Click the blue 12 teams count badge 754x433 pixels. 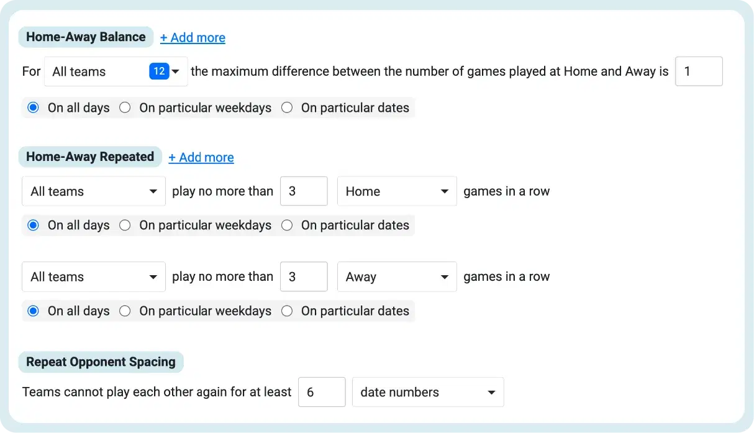pos(159,71)
